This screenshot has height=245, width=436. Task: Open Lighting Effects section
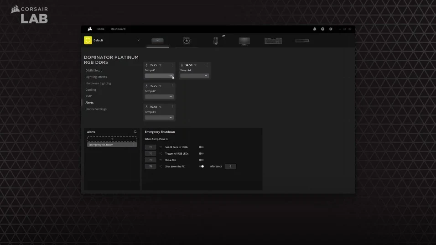point(96,77)
